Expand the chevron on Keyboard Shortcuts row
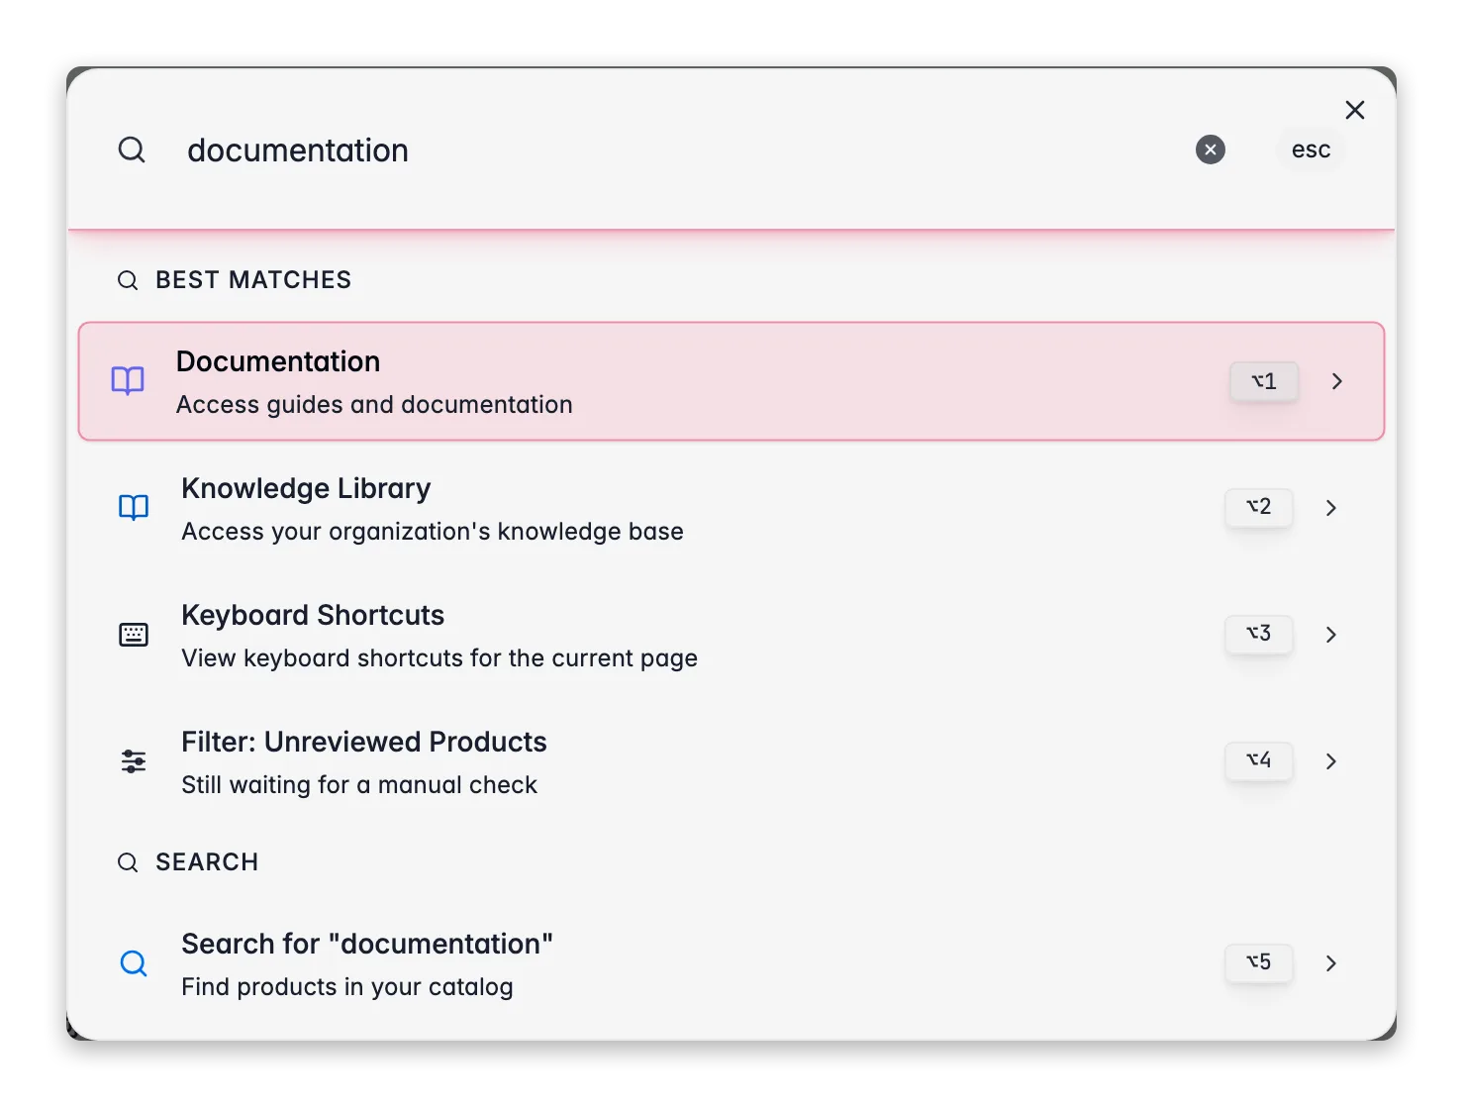The image size is (1463, 1107). [x=1331, y=635]
